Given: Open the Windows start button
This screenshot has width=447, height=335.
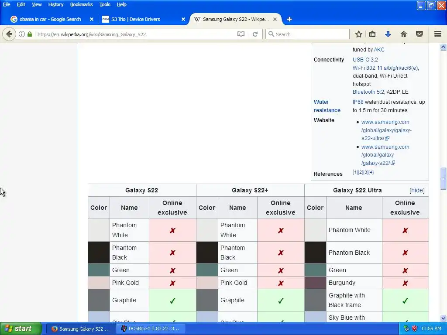Looking at the screenshot, I should (21, 328).
